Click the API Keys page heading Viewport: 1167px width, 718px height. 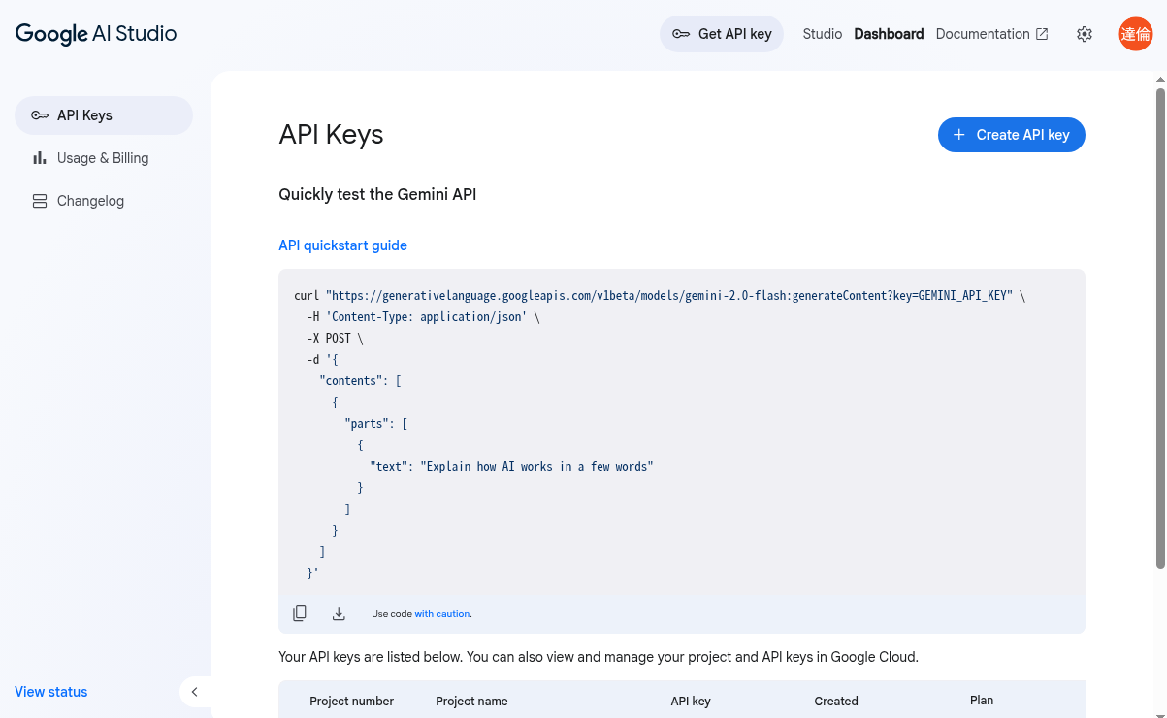331,135
